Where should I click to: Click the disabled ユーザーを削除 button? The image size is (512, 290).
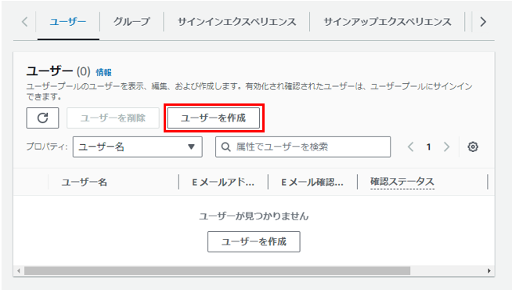point(113,118)
